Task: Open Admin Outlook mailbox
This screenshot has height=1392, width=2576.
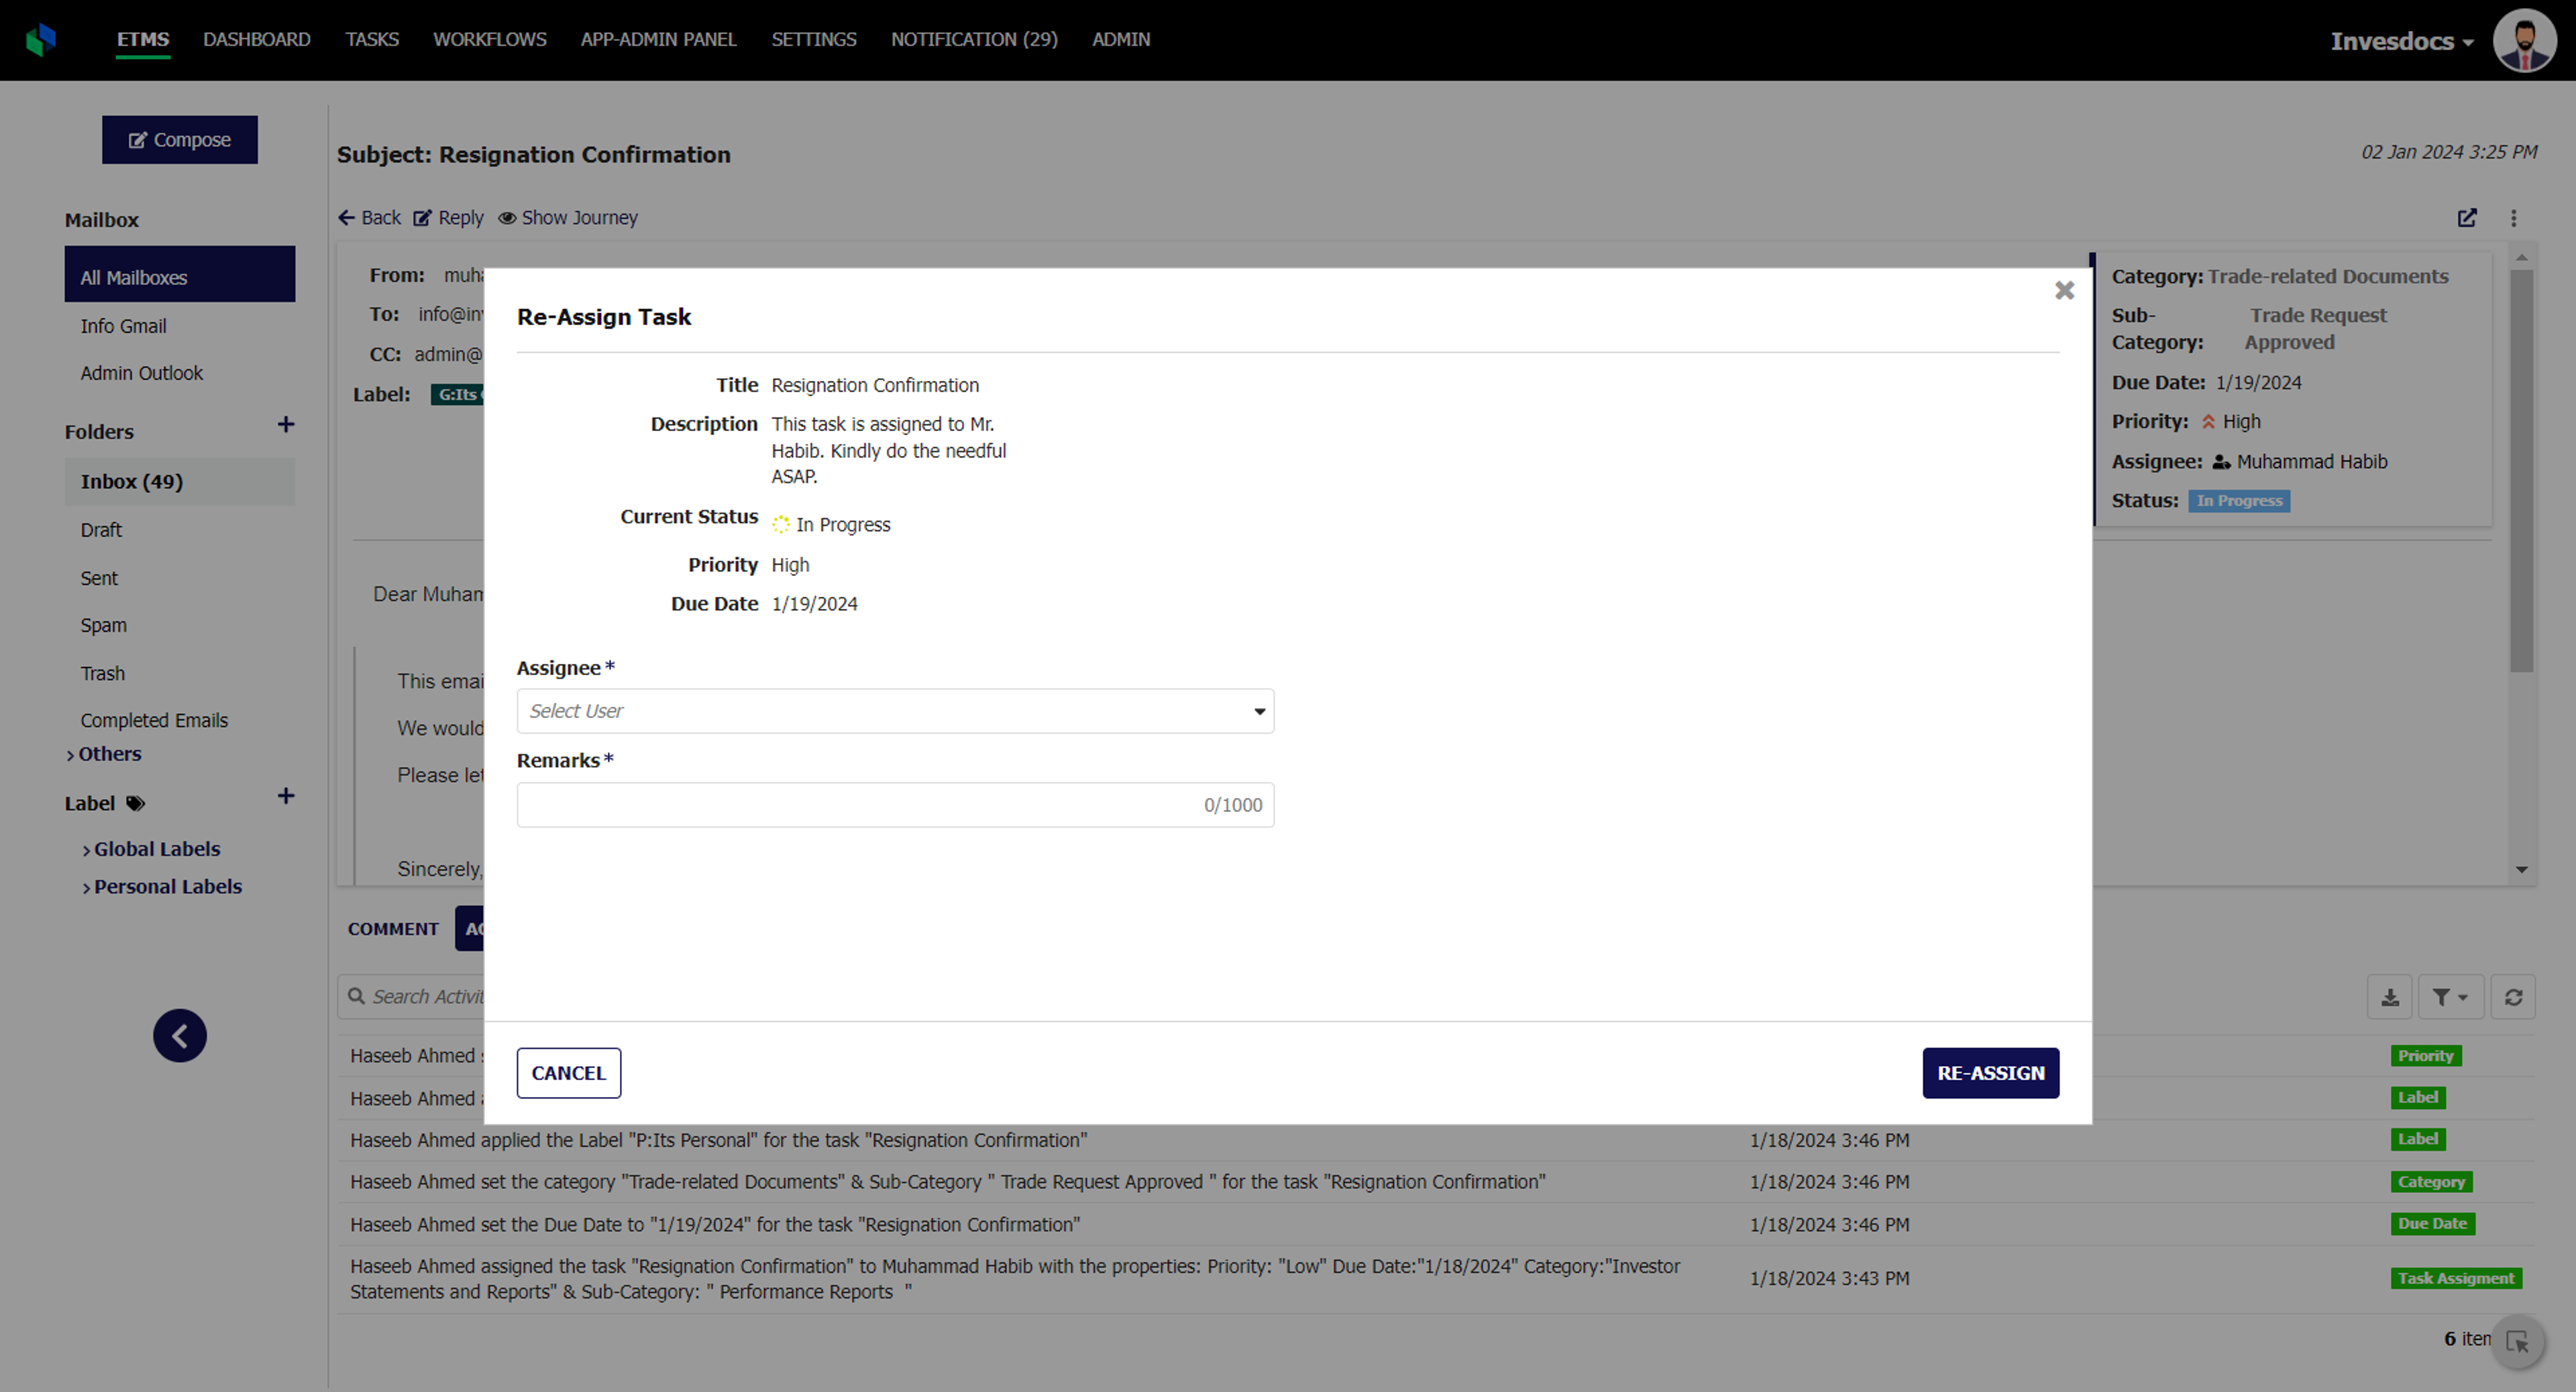Action: 142,373
